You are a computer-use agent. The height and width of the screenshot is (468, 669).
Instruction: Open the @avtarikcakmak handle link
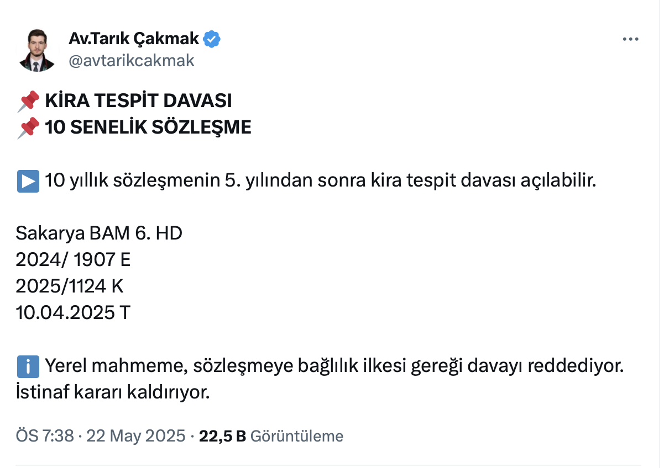coord(131,60)
